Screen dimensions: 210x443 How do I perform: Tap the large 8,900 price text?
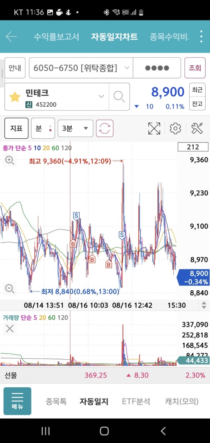click(x=168, y=92)
